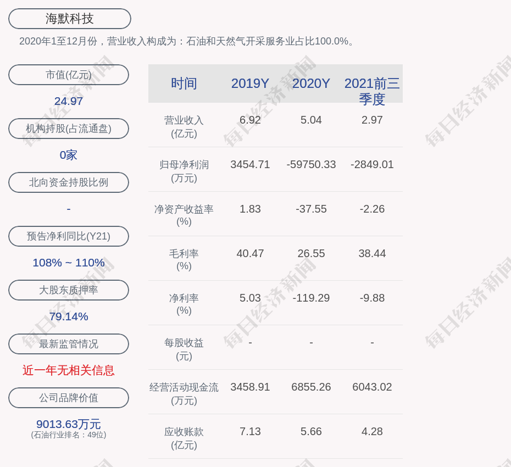Screen dimensions: 511x467
Task: Select the gross margin value 40.47
Action: click(250, 253)
